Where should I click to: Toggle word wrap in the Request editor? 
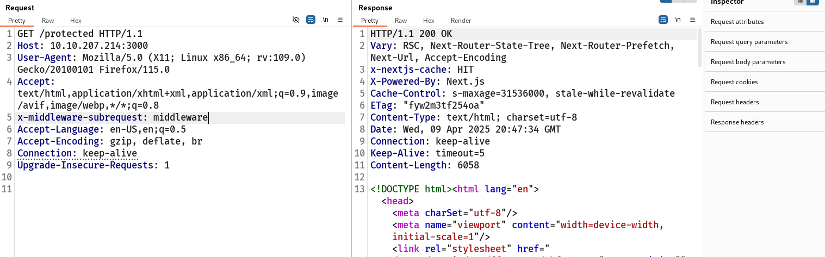pos(311,20)
